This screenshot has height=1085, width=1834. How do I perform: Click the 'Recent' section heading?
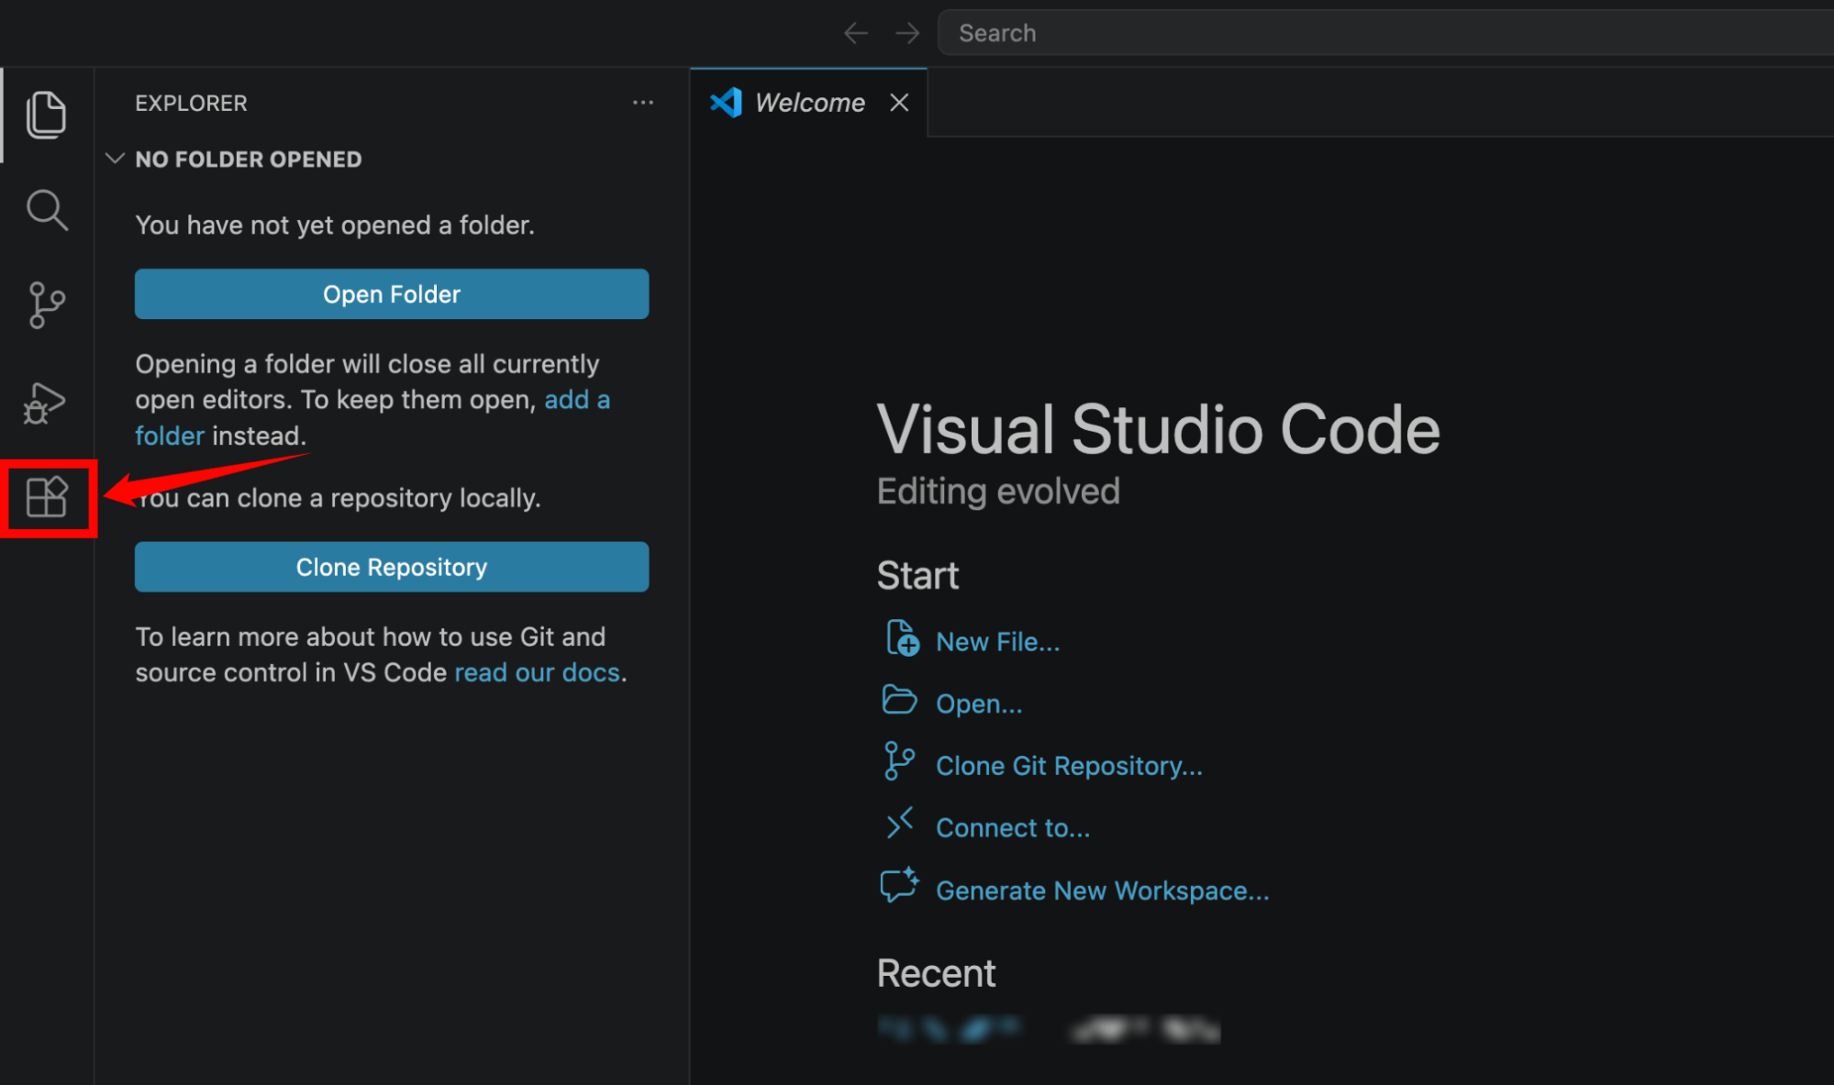[x=936, y=973]
